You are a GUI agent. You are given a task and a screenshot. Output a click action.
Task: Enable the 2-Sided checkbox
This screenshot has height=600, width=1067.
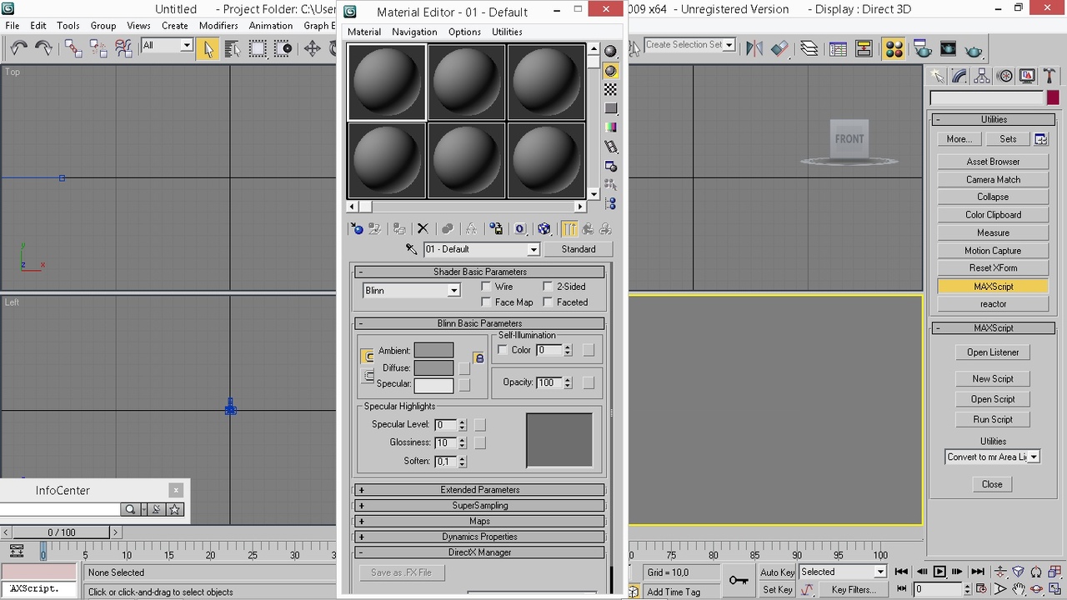pos(548,286)
